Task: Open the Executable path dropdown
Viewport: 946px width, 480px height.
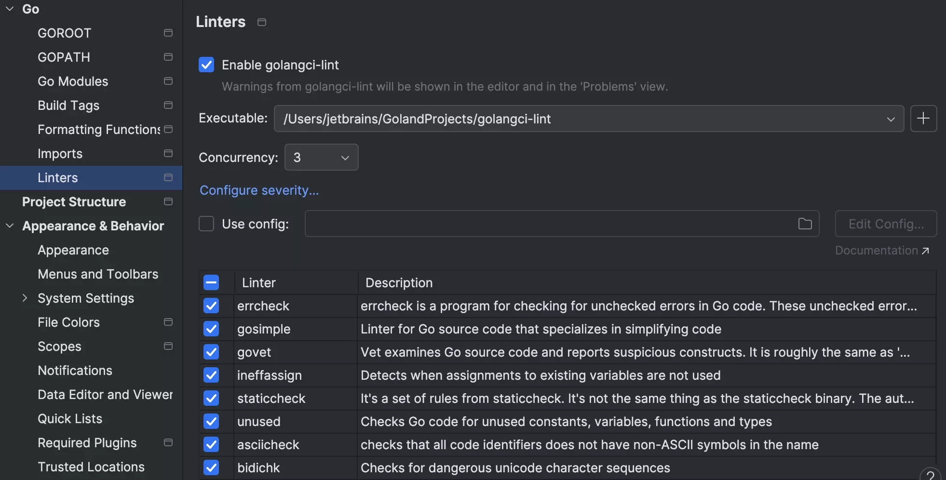Action: 890,119
